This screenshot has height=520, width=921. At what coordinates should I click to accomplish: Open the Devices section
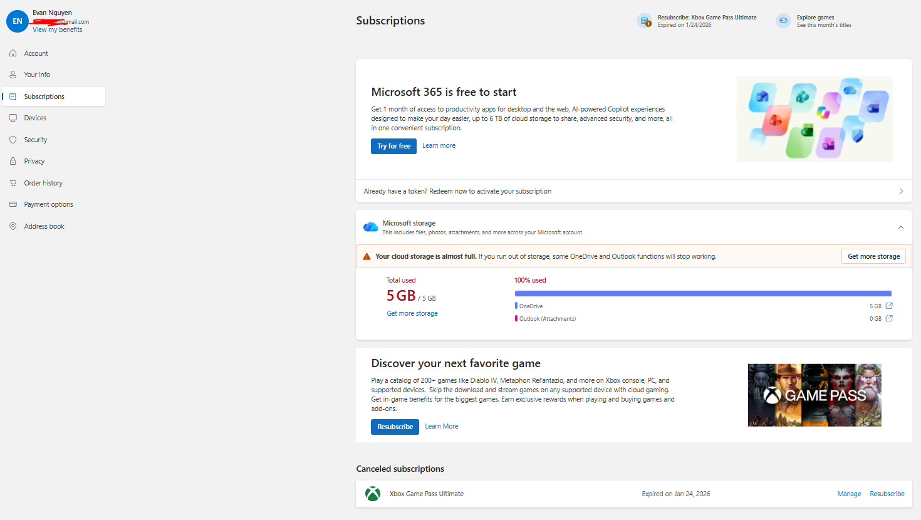click(54, 118)
